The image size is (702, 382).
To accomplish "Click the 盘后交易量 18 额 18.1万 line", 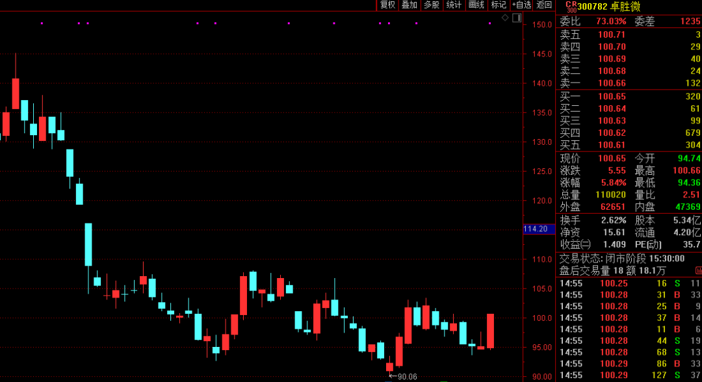I will point(613,271).
